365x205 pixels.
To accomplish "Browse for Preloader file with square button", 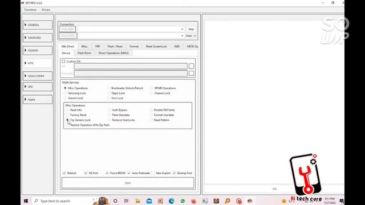I will pos(191,73).
